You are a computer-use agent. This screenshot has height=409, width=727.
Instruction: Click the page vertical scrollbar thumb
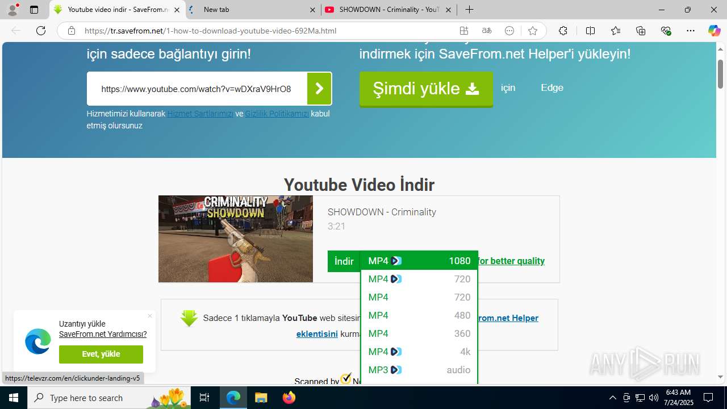click(720, 74)
